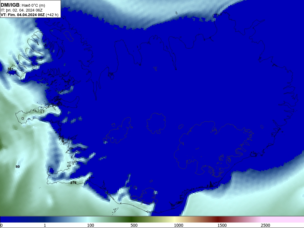Click the 1500 label on the color scale
The width and height of the screenshot is (304, 228).
(x=222, y=225)
